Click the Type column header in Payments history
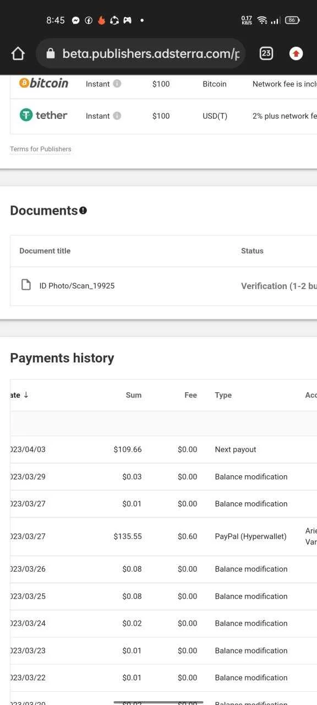The height and width of the screenshot is (705, 317). (x=223, y=395)
